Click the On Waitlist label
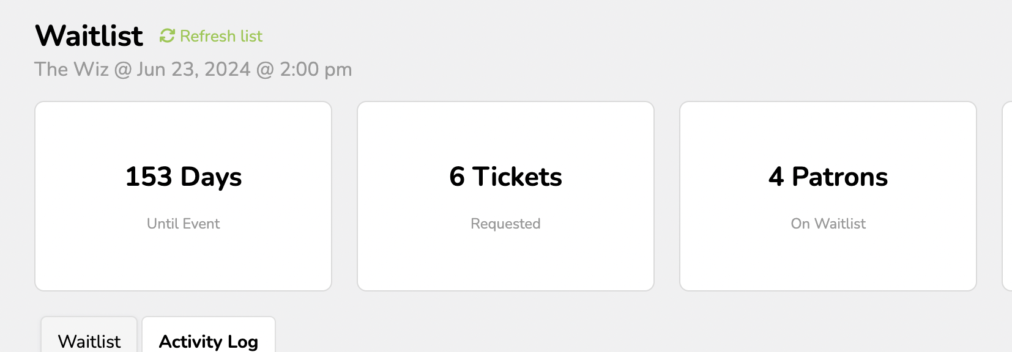This screenshot has width=1012, height=352. coord(827,224)
